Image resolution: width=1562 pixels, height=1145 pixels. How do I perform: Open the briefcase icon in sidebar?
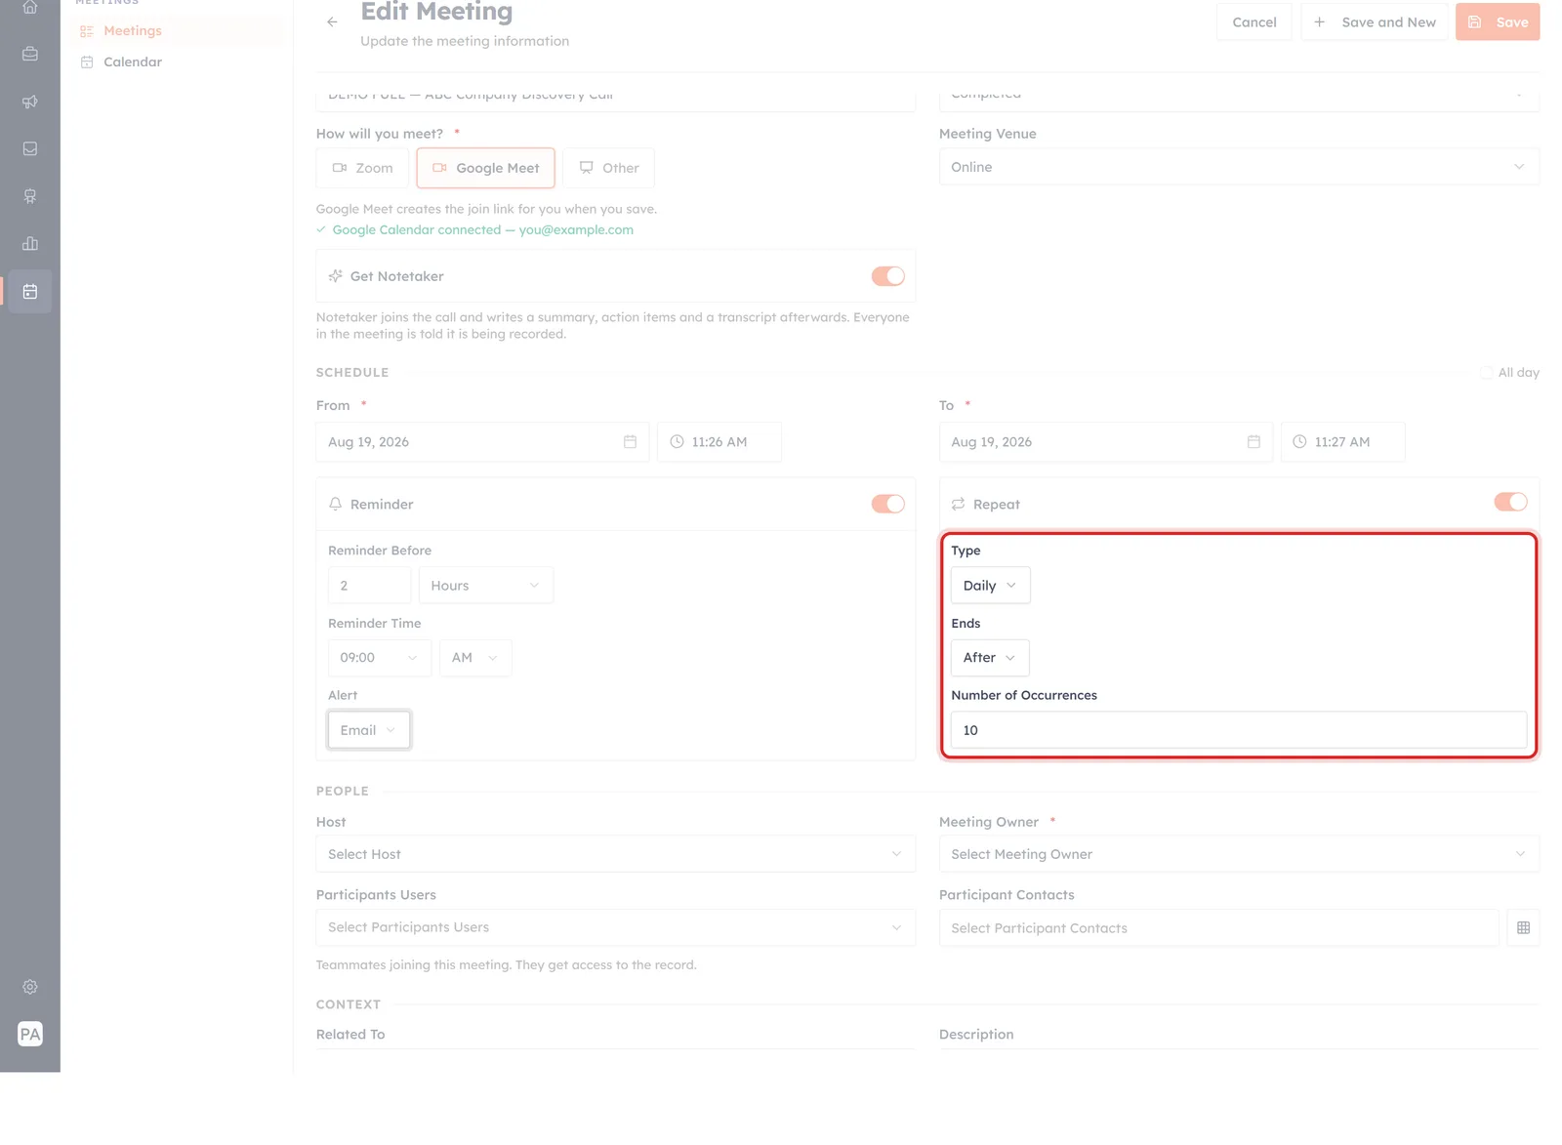30,54
